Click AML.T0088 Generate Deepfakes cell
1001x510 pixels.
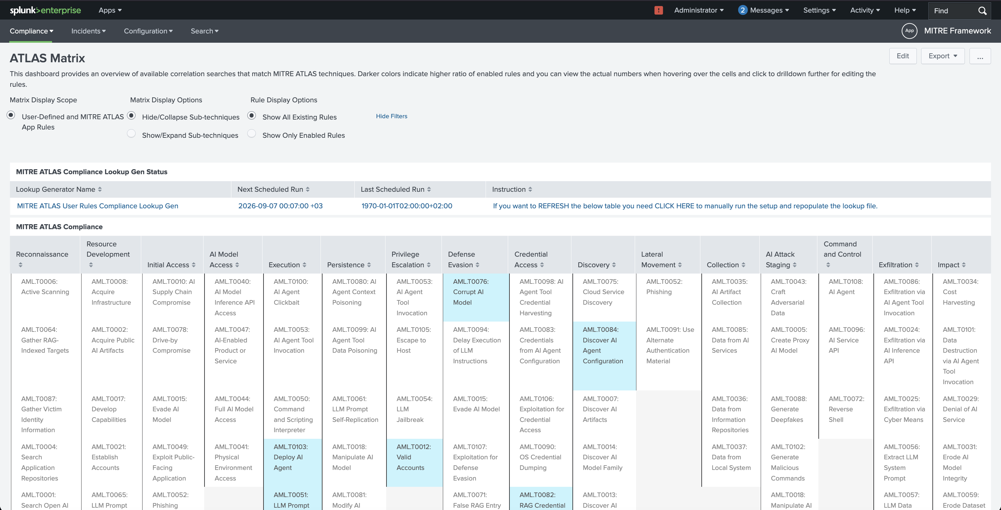click(x=789, y=415)
